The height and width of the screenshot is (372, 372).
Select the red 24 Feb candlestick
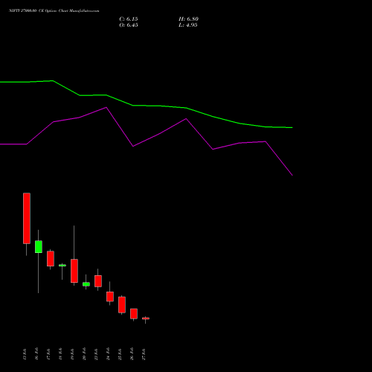point(110,297)
